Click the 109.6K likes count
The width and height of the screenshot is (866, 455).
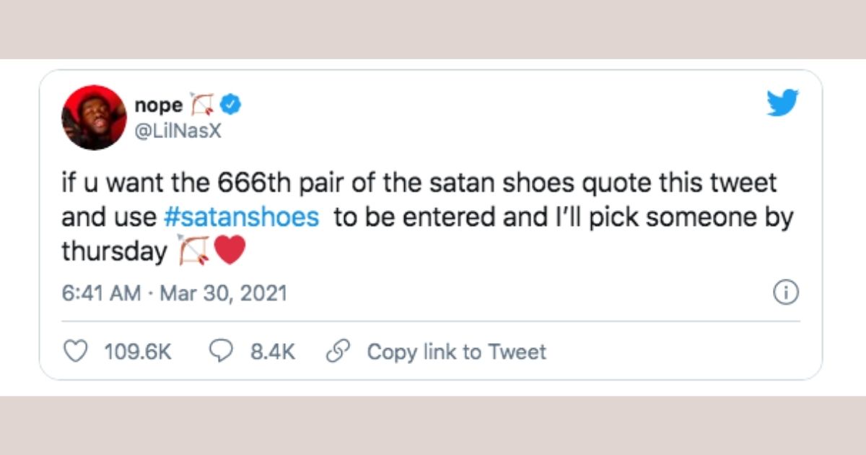pyautogui.click(x=138, y=352)
